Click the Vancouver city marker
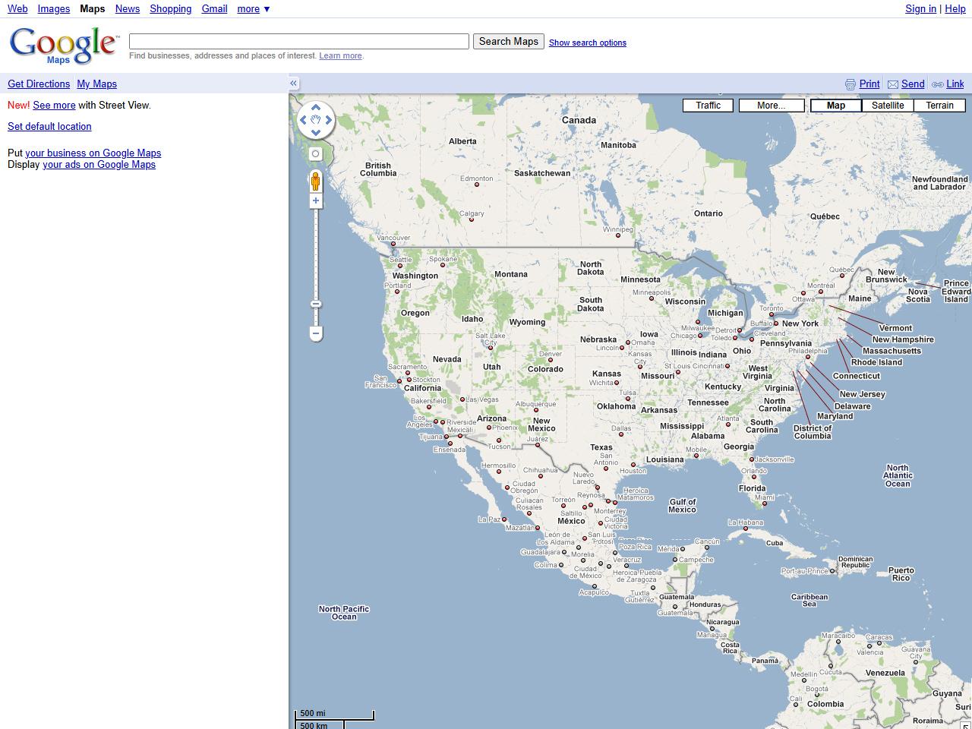This screenshot has height=729, width=972. (x=393, y=245)
